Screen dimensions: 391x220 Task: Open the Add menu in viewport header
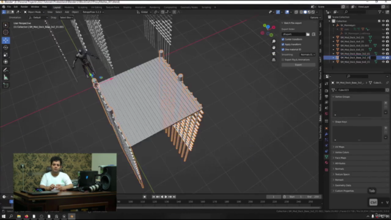(x=67, y=12)
